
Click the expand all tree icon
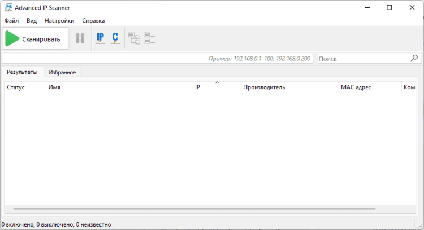click(x=134, y=38)
